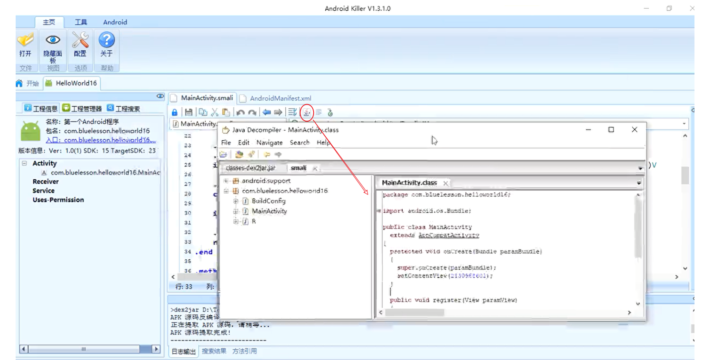Viewport: 701px width, 360px height.
Task: Open the jar tab list dropdown arrow
Action: [x=640, y=168]
